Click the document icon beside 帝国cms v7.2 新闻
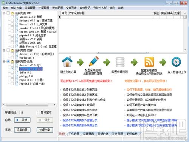 pos(17,39)
